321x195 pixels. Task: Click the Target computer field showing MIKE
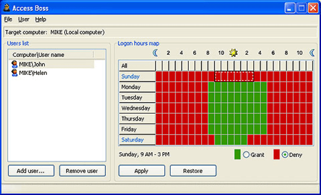[x=160, y=32]
